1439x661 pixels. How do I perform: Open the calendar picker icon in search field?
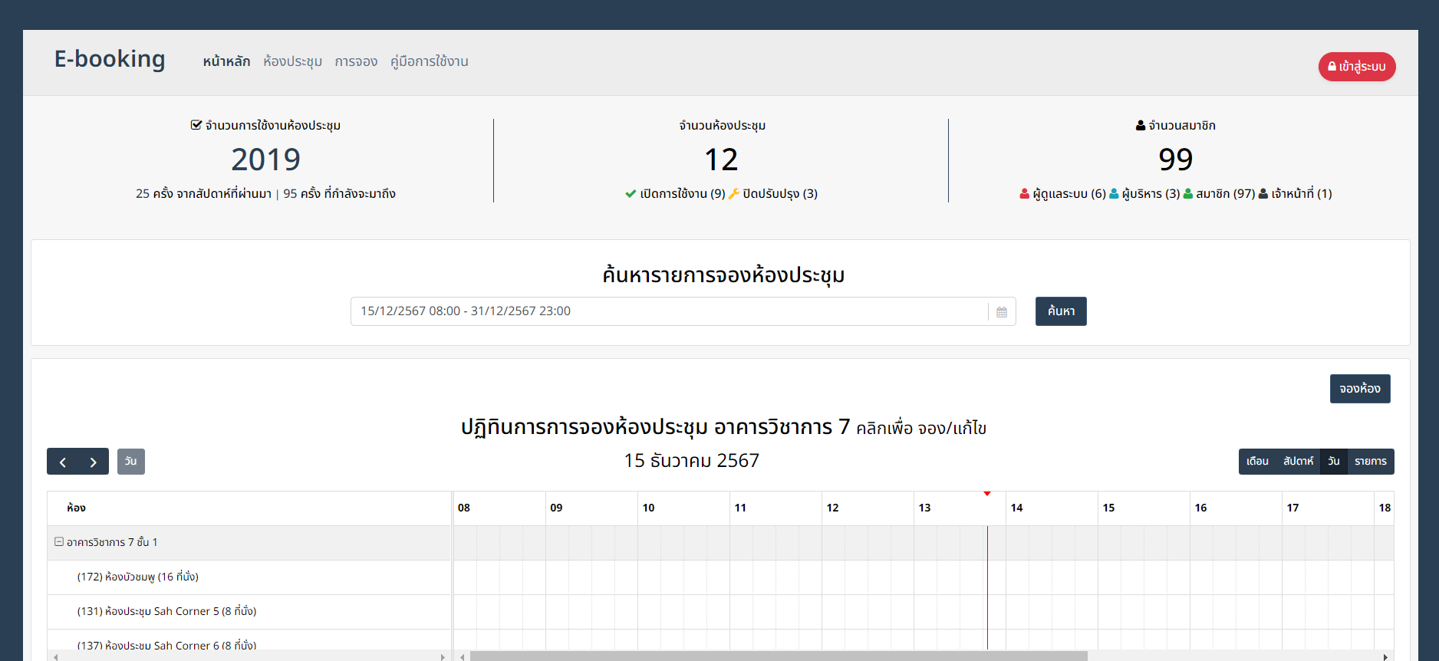(1001, 311)
